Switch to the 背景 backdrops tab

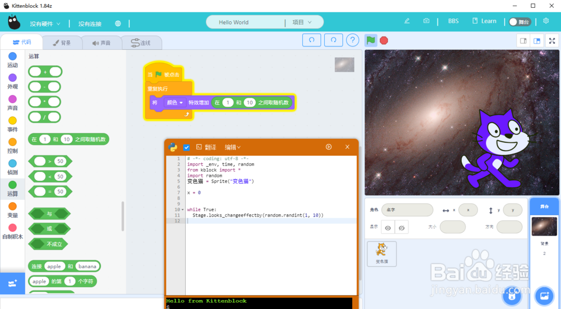tap(62, 43)
